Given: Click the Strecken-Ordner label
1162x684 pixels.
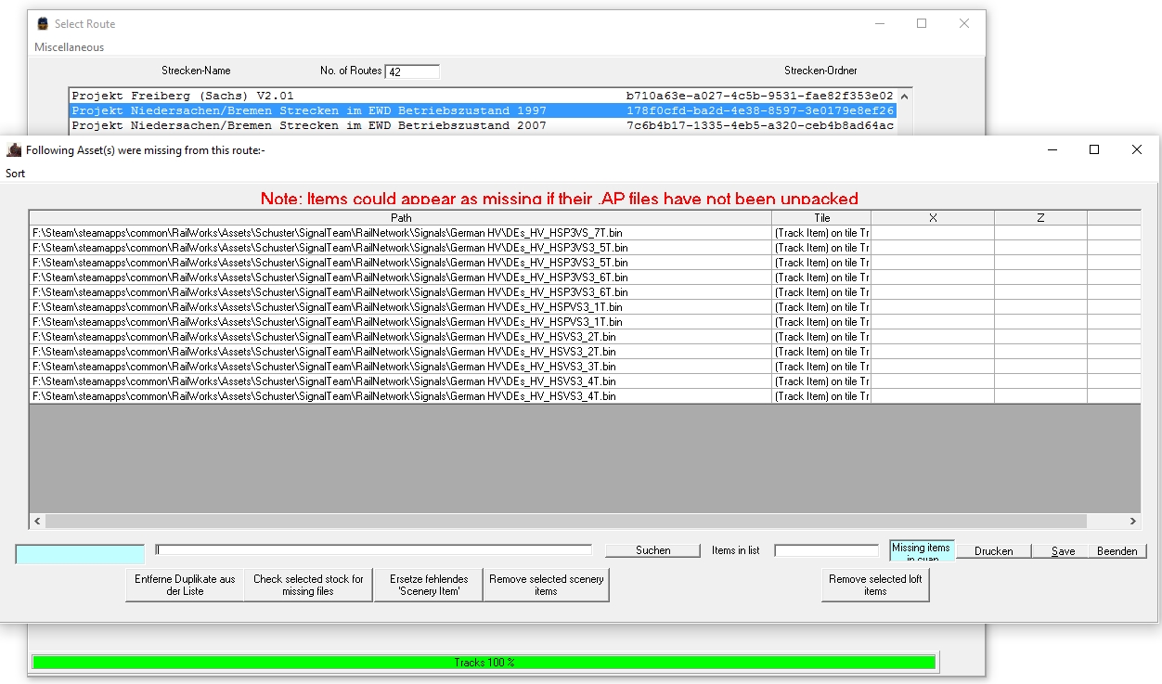Looking at the screenshot, I should (x=820, y=71).
